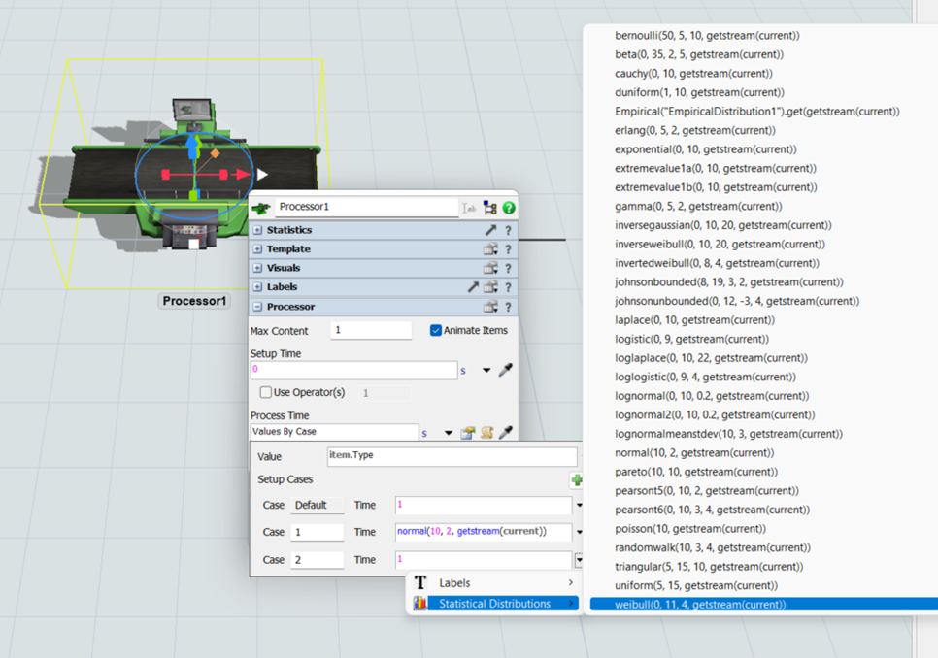Click the Setup Time sampler eyedropper icon

click(x=505, y=370)
